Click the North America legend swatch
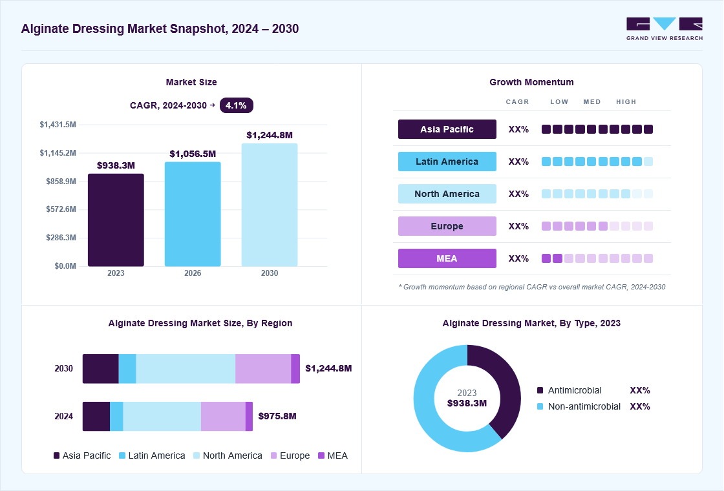This screenshot has height=491, width=724. point(197,455)
